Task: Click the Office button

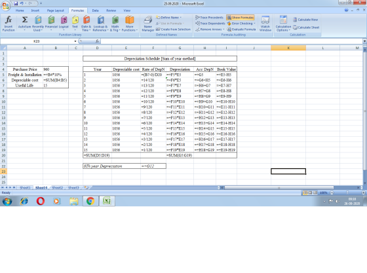Action: point(5,6)
